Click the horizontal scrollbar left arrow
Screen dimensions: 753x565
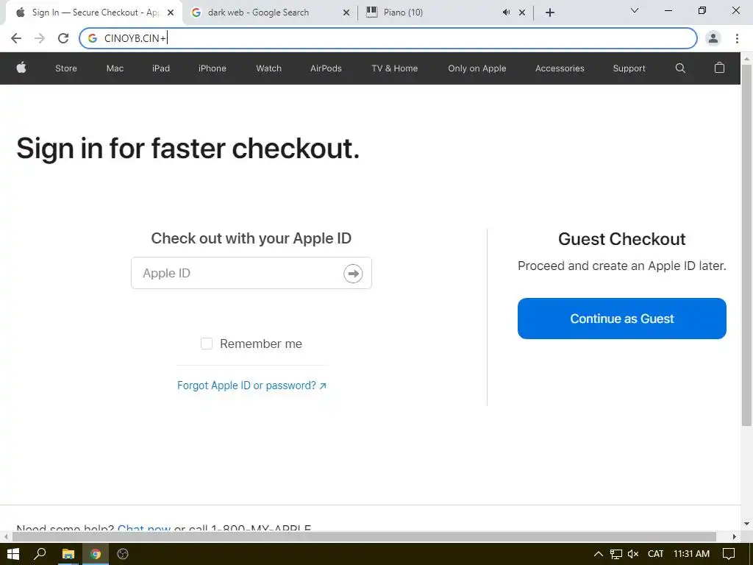click(5, 536)
